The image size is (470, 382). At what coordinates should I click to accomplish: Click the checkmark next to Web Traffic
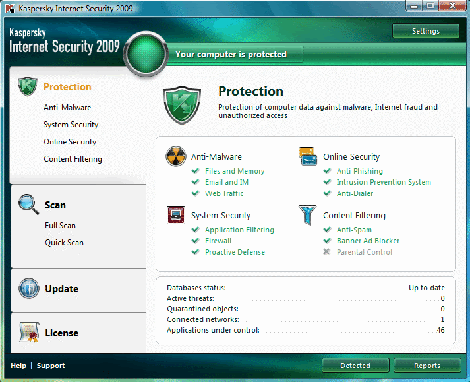[195, 193]
